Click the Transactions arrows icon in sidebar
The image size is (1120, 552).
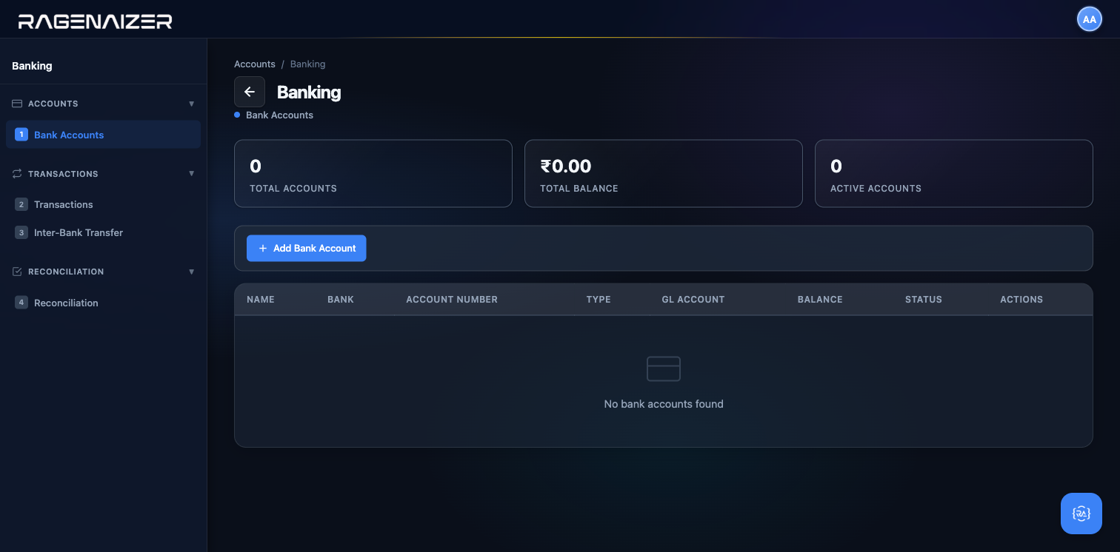17,174
